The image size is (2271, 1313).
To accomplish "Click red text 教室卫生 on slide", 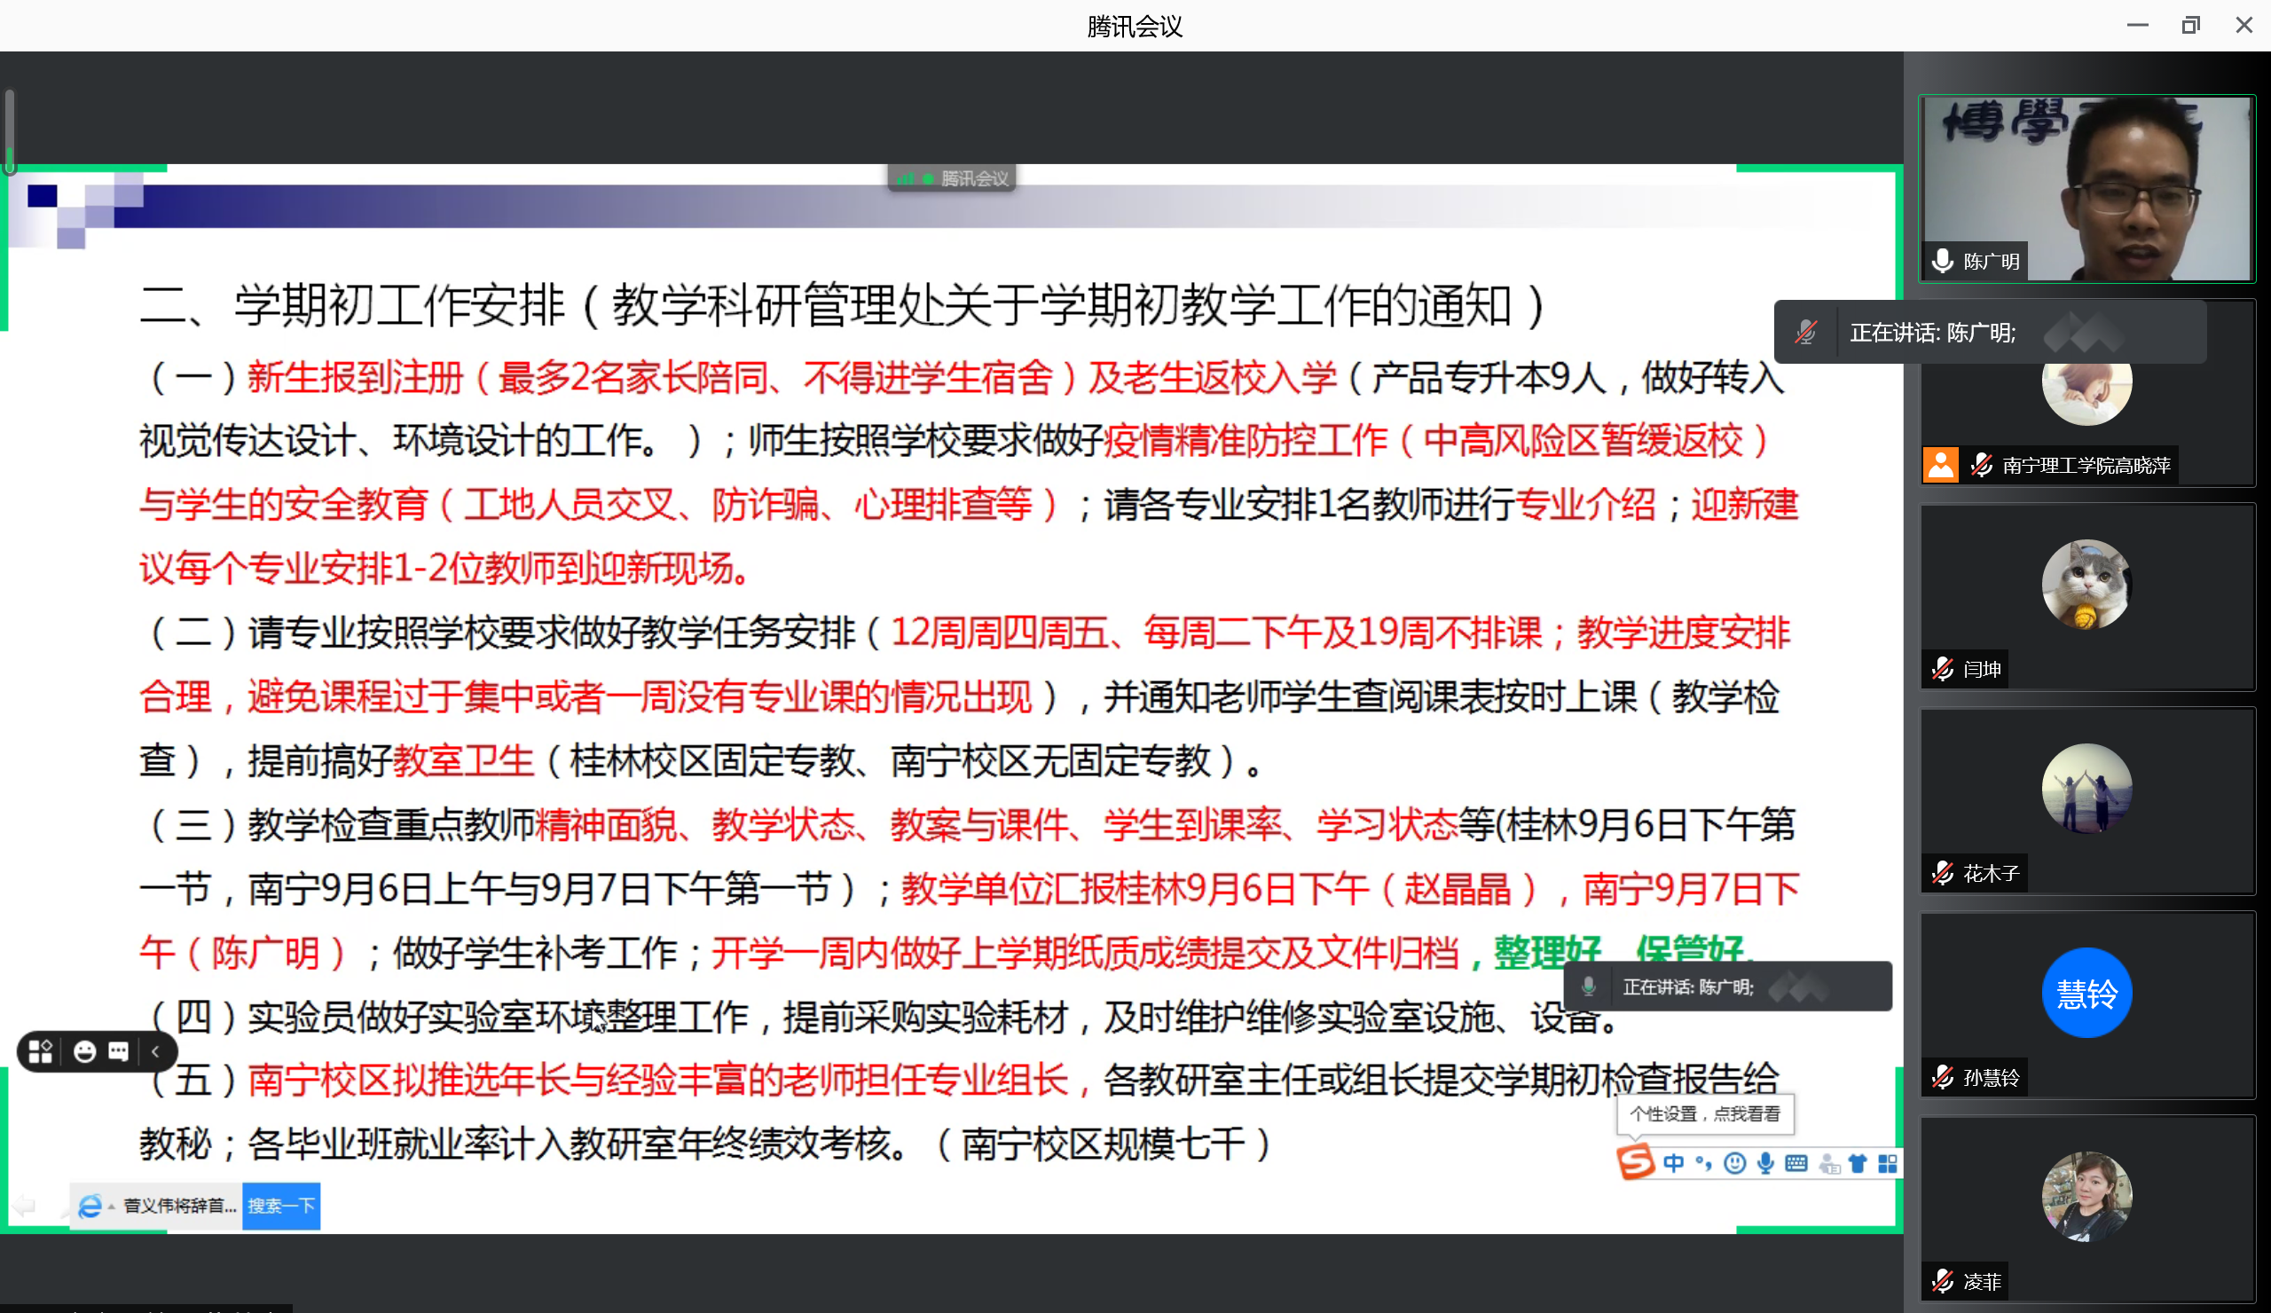I will (463, 761).
